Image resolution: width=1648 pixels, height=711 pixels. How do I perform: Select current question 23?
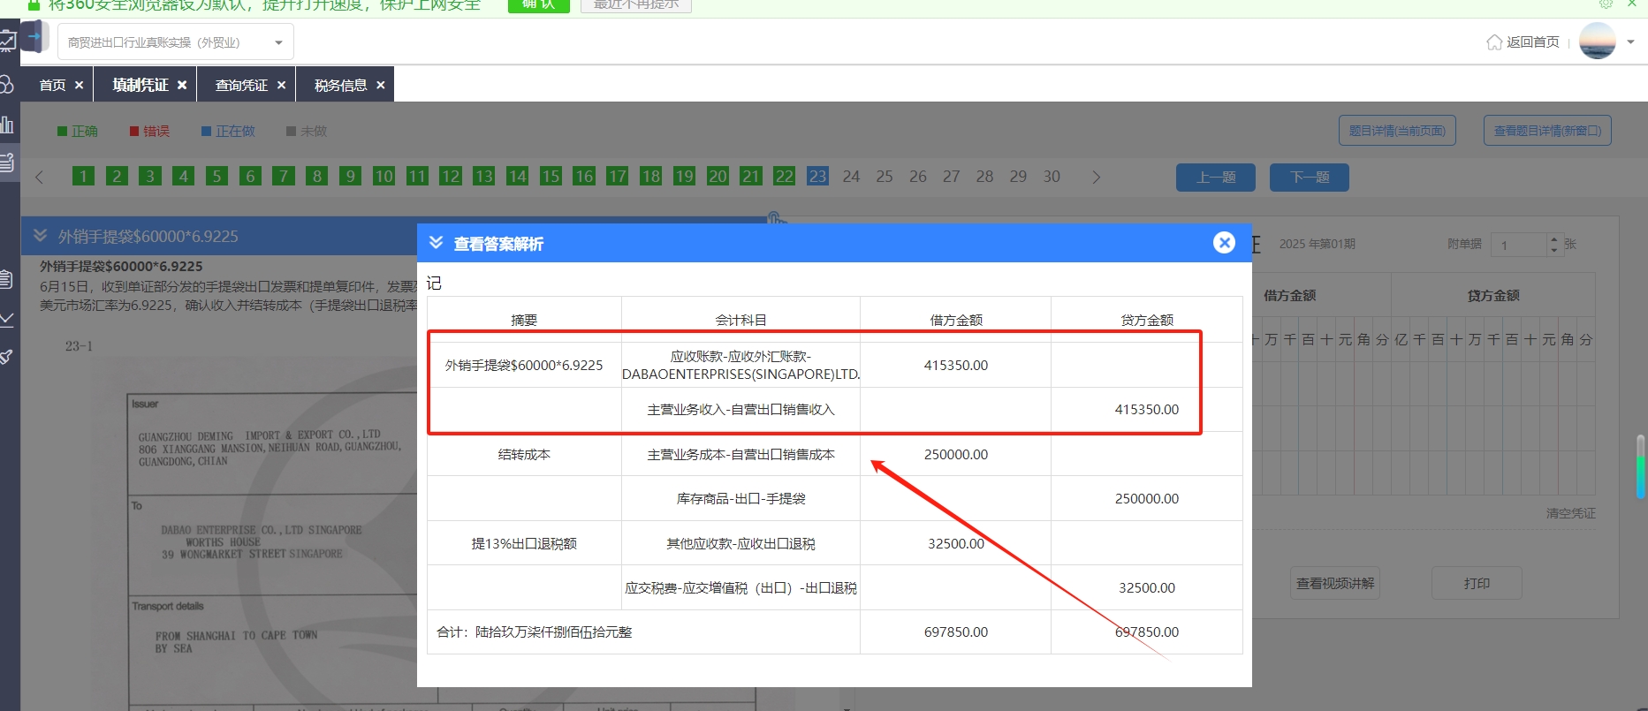(x=817, y=176)
